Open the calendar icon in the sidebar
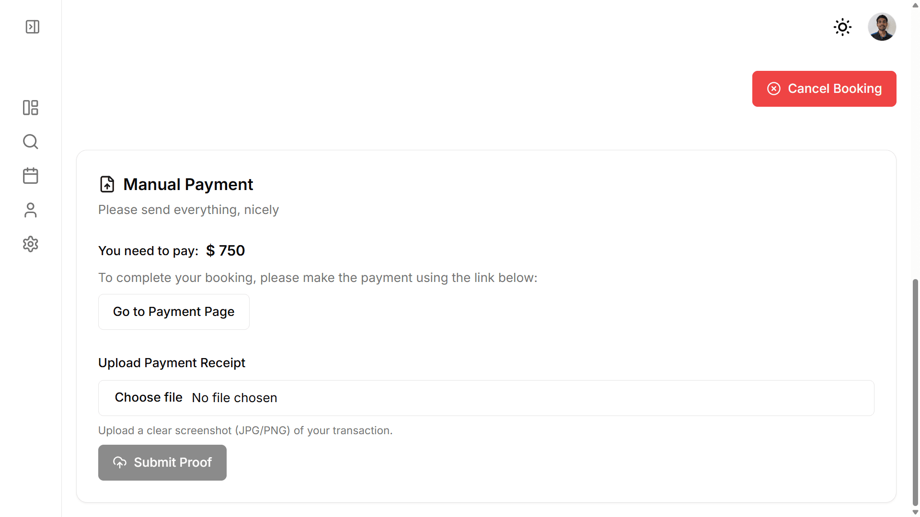Image resolution: width=920 pixels, height=517 pixels. coord(30,176)
